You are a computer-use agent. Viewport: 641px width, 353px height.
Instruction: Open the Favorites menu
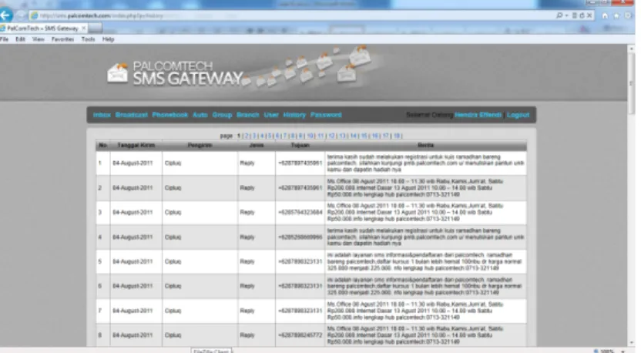tap(62, 39)
